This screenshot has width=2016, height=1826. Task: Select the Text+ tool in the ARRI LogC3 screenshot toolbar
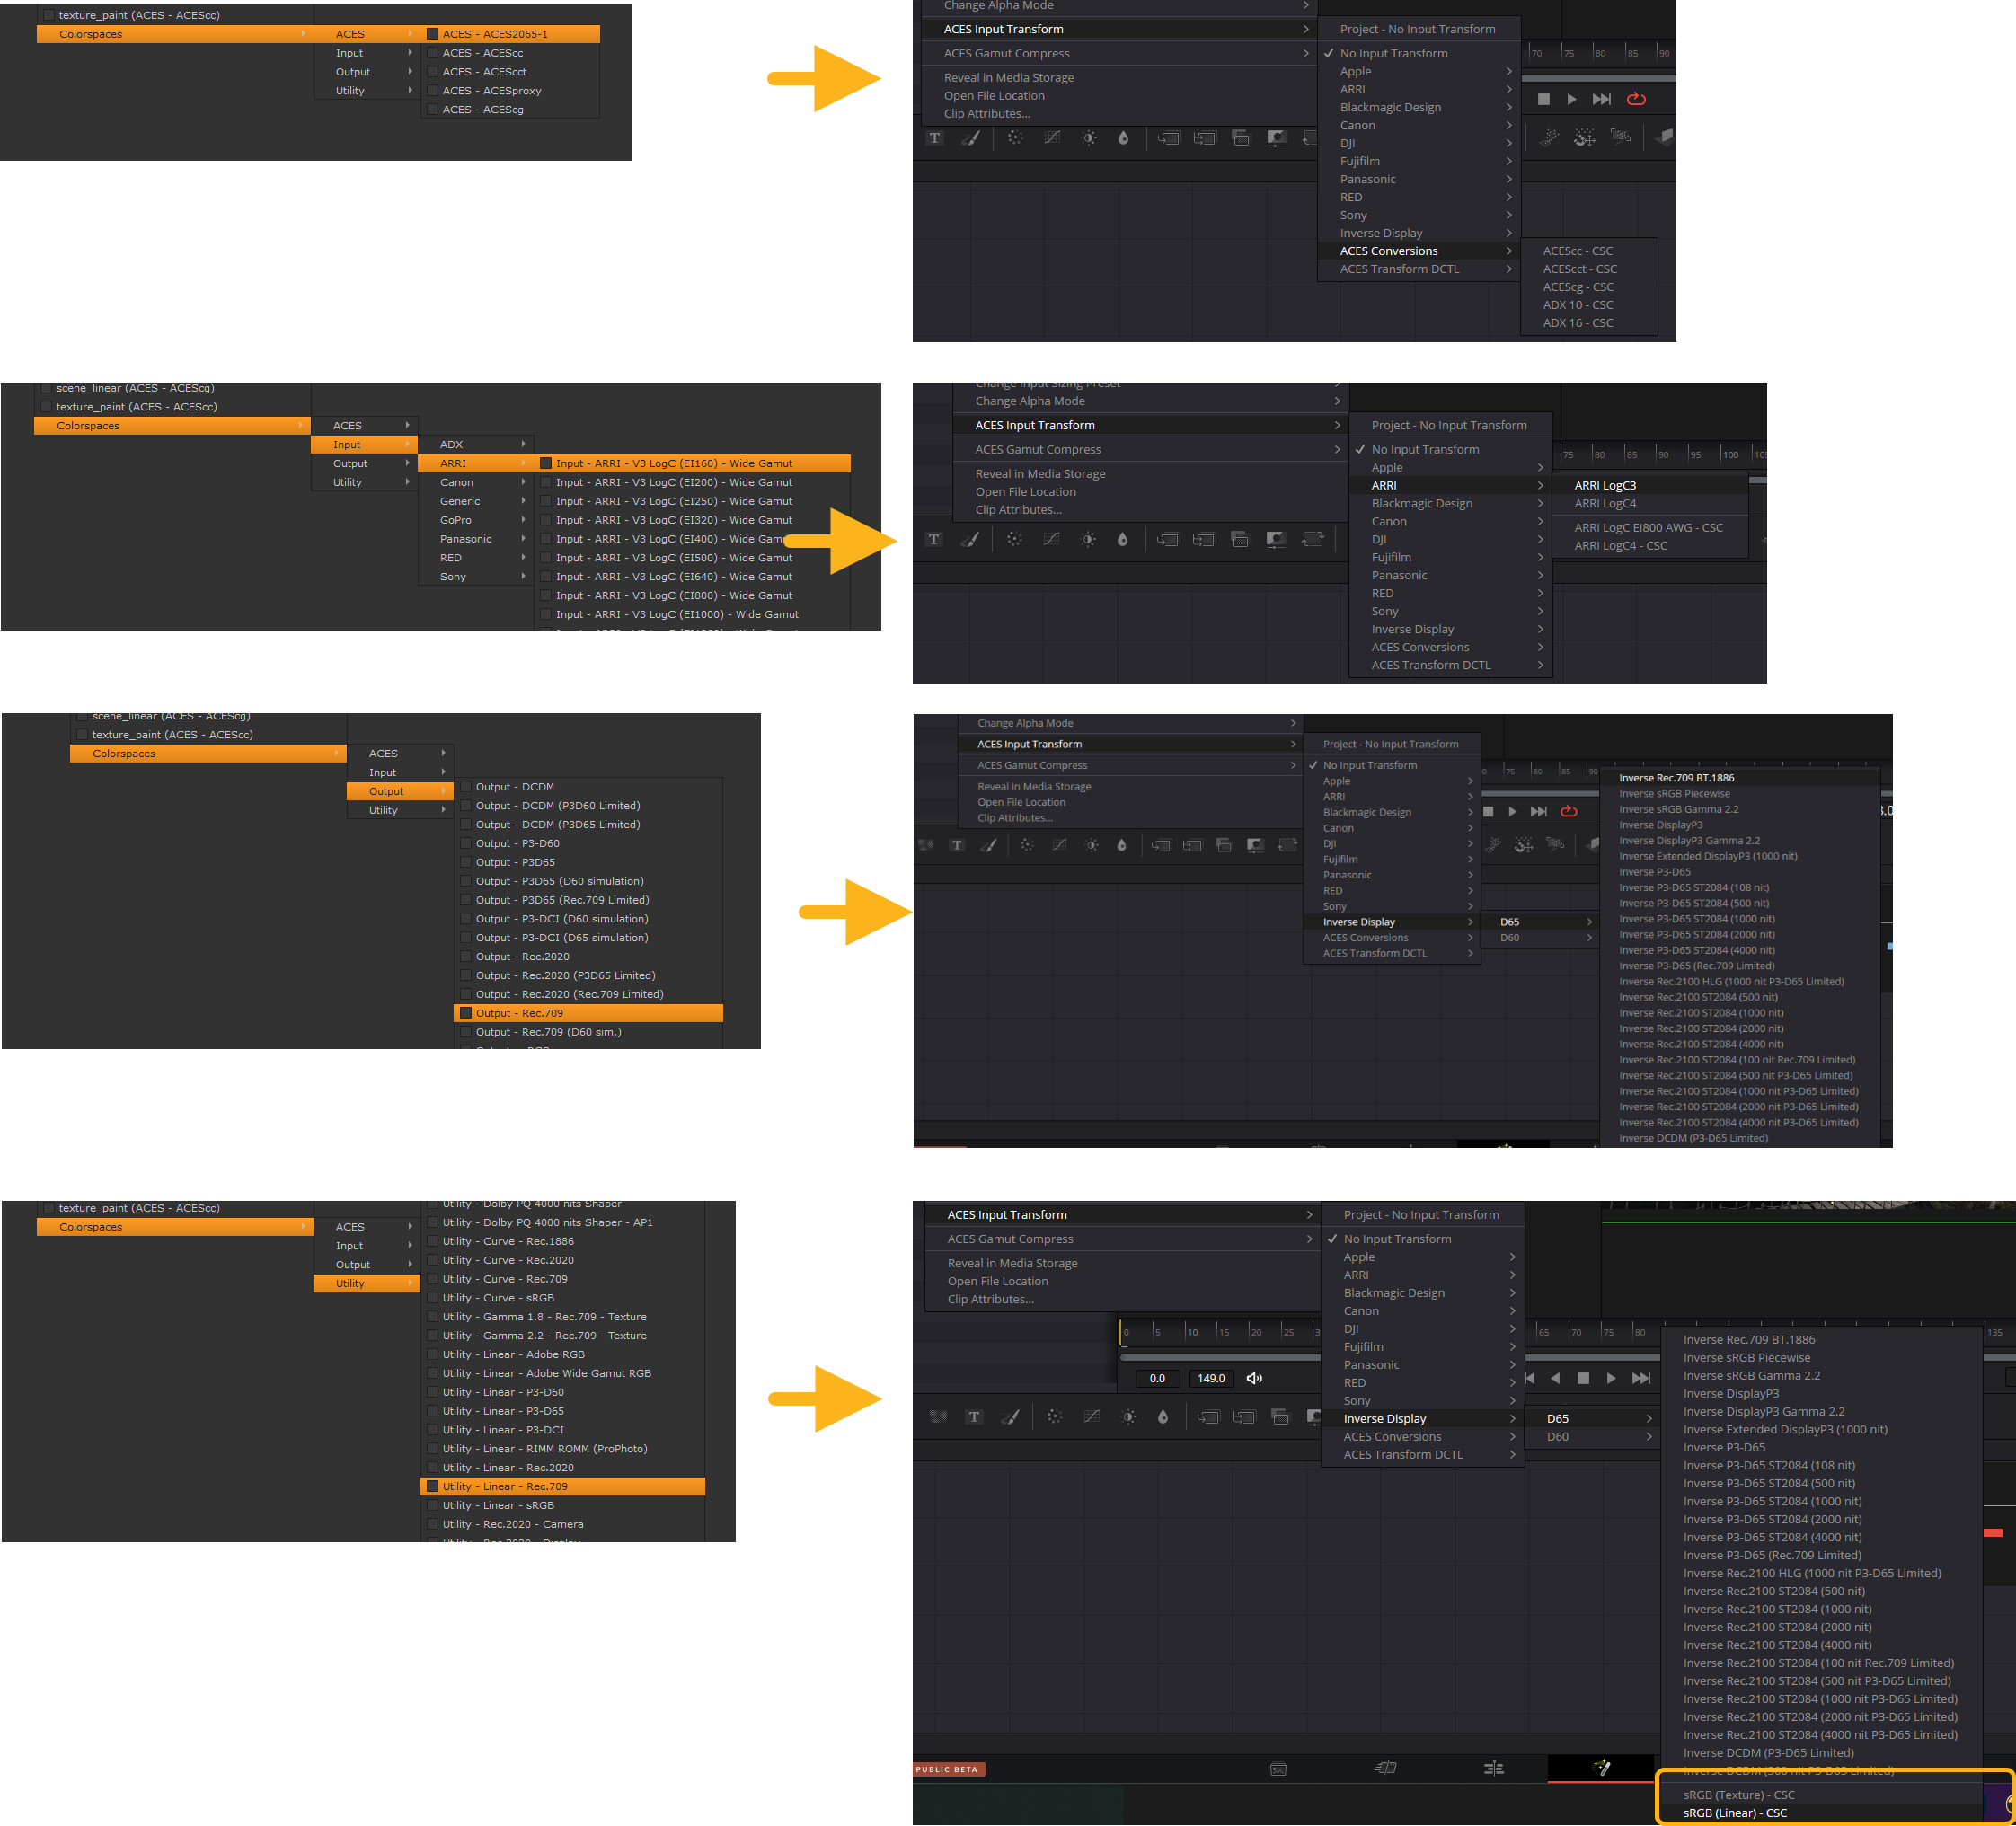[934, 539]
